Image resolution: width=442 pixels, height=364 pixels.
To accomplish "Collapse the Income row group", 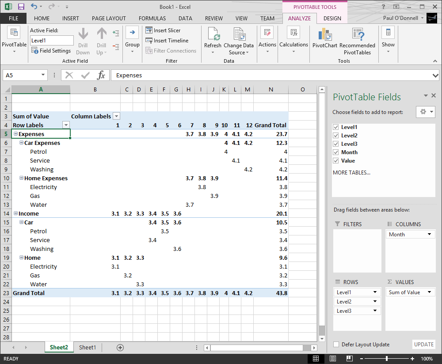I will 16,213.
